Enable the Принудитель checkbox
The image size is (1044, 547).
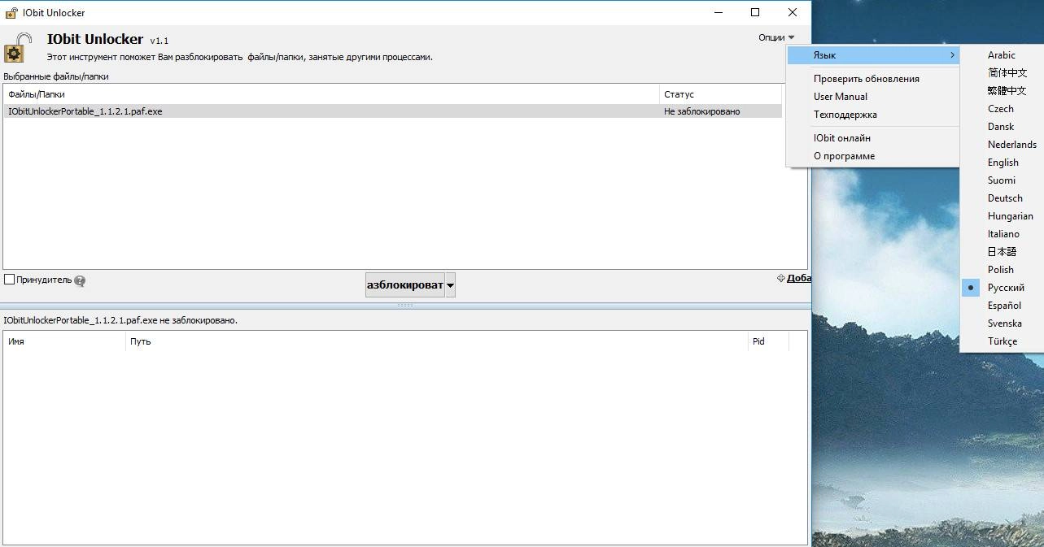click(10, 280)
